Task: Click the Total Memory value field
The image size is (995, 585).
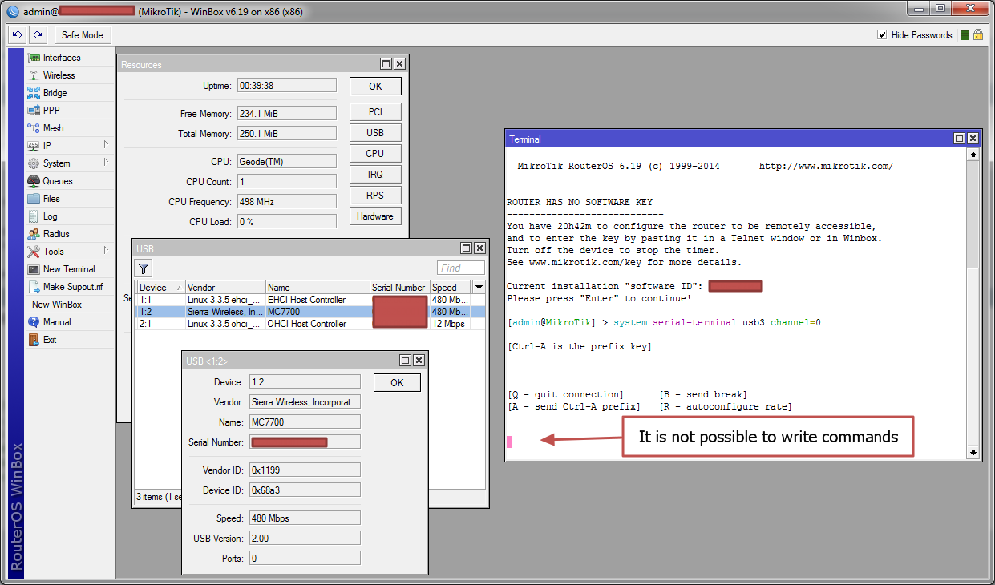Action: [x=286, y=134]
